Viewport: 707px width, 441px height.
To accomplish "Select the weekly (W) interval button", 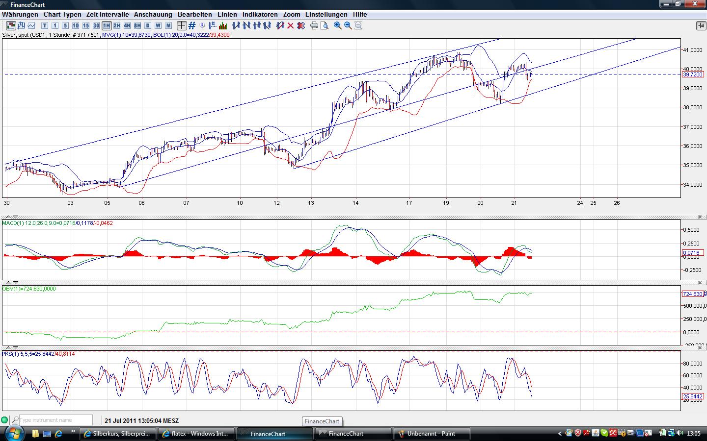I will (x=158, y=25).
